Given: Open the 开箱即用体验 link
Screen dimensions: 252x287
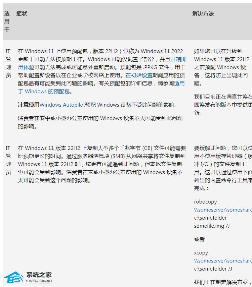Looking at the screenshot, I should (178, 59).
